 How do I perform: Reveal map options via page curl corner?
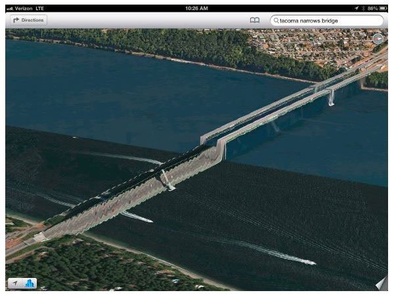pyautogui.click(x=381, y=283)
